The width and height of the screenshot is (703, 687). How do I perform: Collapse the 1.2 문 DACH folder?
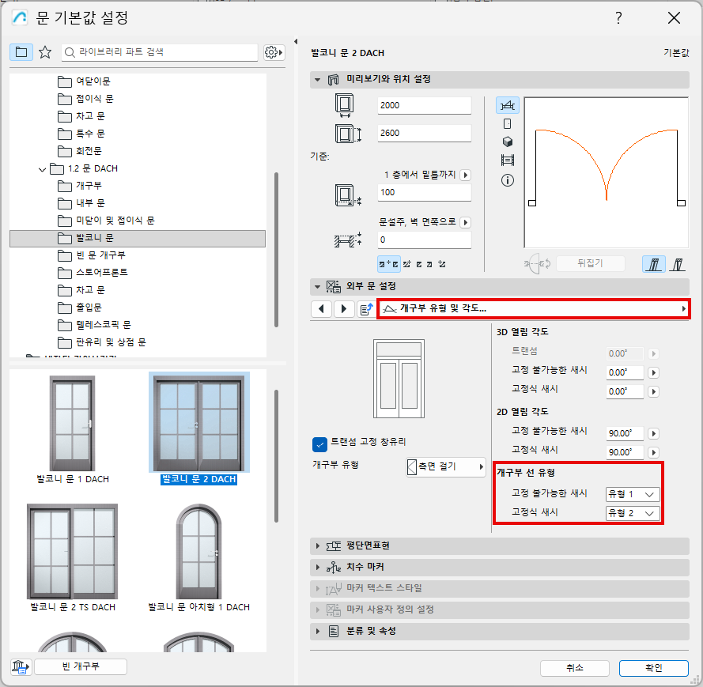click(x=42, y=169)
